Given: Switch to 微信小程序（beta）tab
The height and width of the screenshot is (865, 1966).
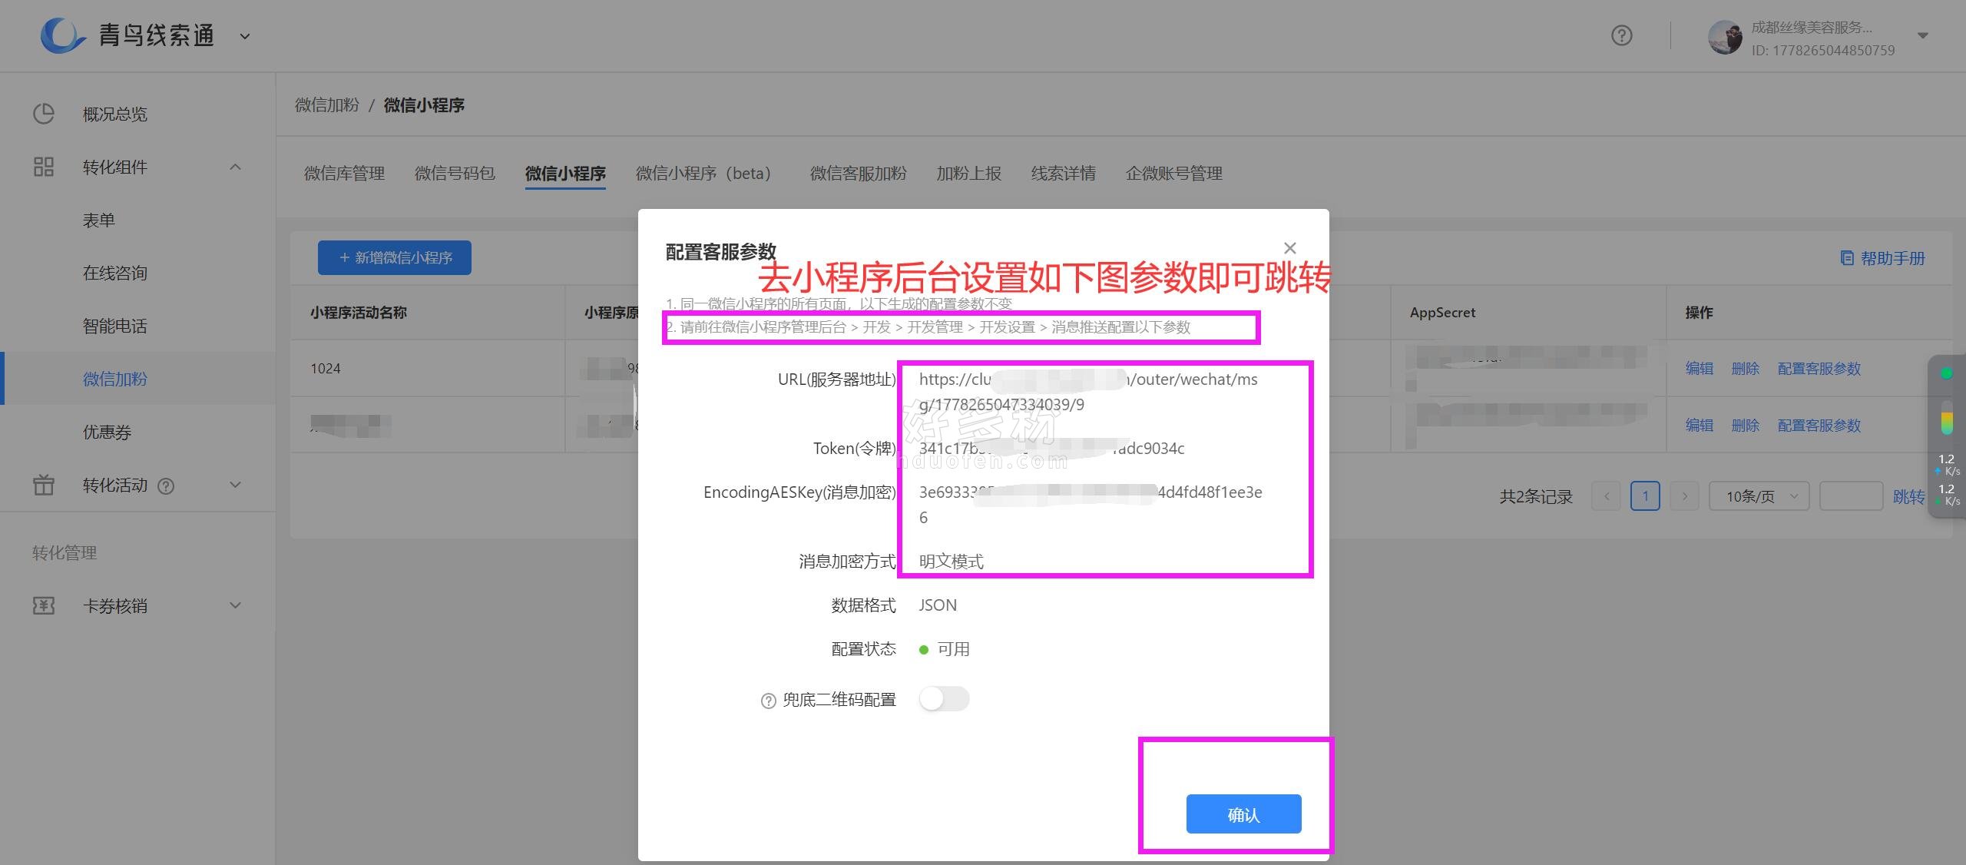Looking at the screenshot, I should coord(707,174).
